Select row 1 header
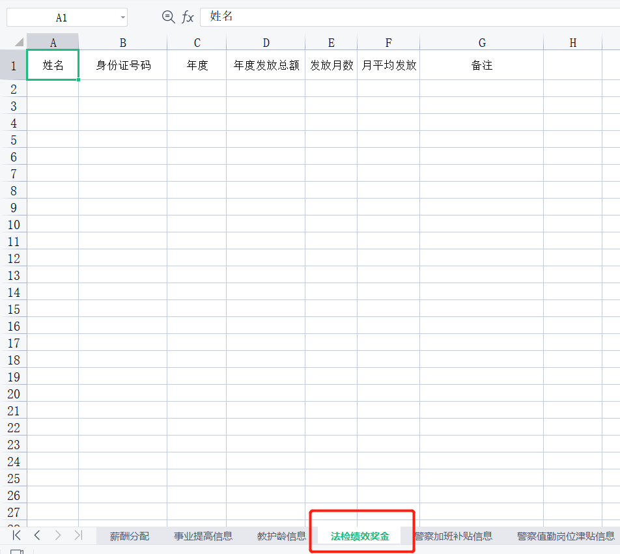Screen dimensions: 620x554 pyautogui.click(x=14, y=65)
